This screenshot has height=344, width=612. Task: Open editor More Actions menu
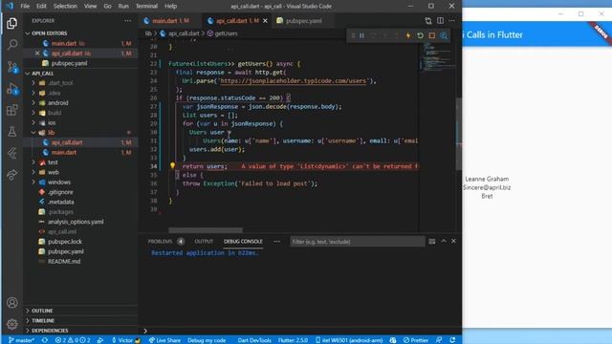pos(451,21)
